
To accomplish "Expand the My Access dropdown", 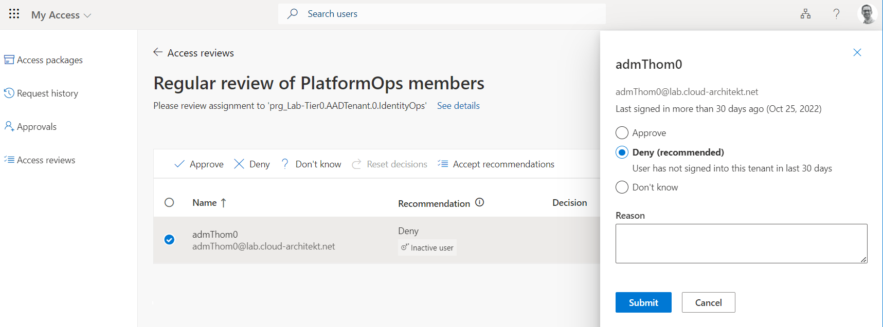I will pyautogui.click(x=61, y=15).
